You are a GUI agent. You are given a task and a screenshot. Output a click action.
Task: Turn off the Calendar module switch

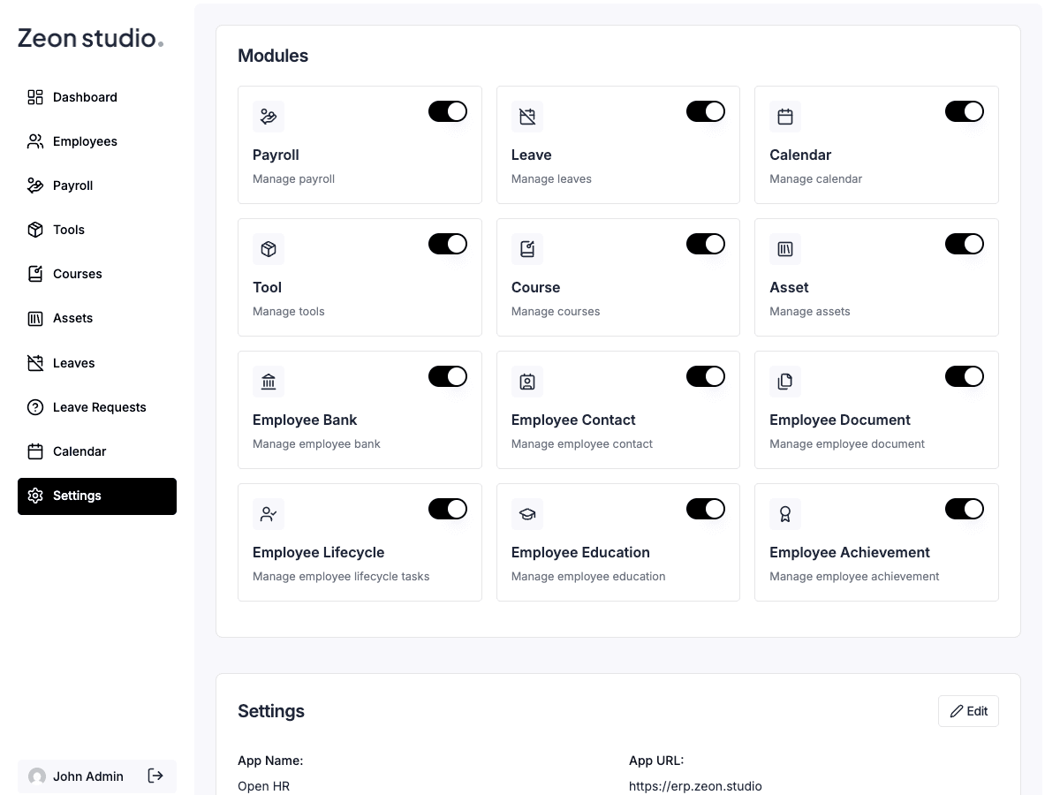[x=965, y=111]
